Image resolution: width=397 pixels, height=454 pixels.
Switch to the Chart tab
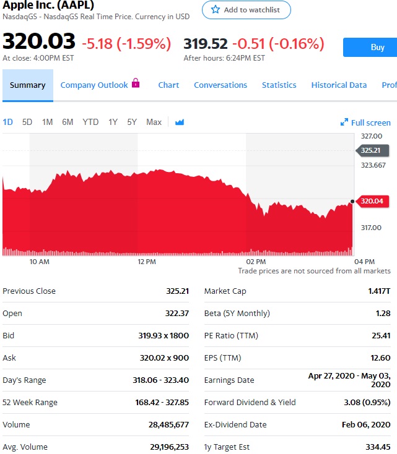[168, 85]
